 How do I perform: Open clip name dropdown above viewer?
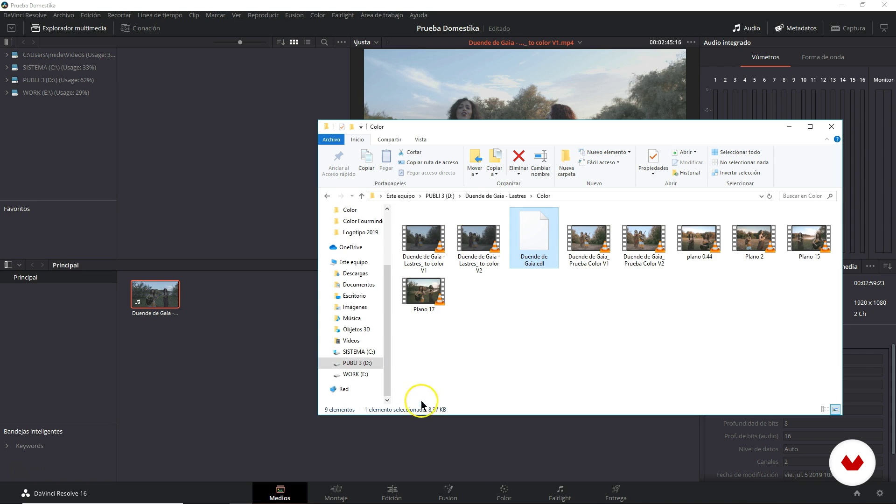click(x=580, y=42)
